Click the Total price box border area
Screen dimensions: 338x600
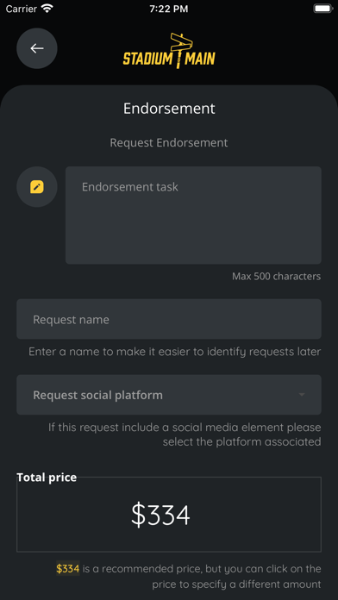coord(169,515)
